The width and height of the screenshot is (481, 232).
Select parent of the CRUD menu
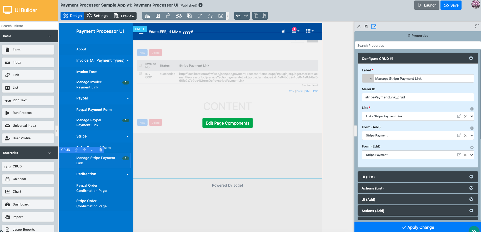[x=77, y=150]
